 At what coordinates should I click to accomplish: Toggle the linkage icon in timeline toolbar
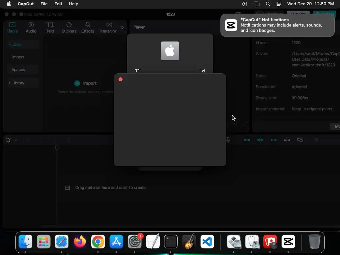click(x=274, y=140)
